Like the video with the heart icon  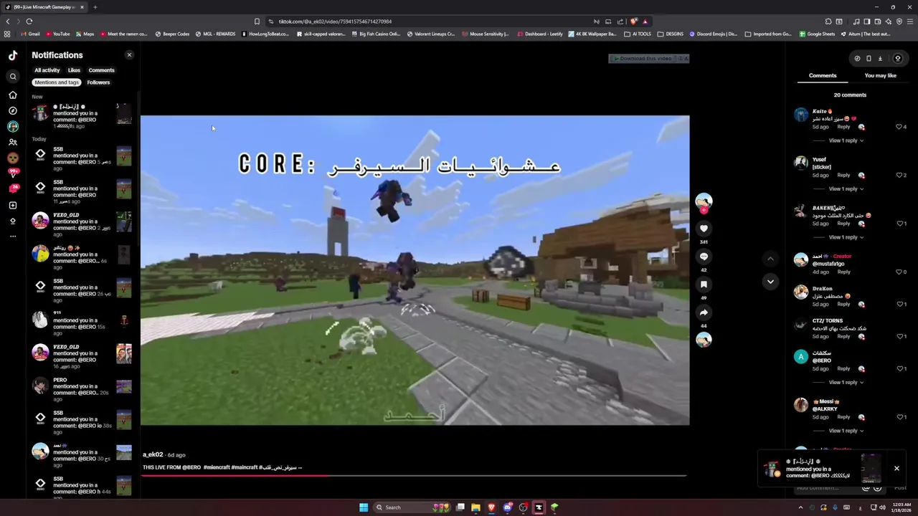(x=704, y=229)
